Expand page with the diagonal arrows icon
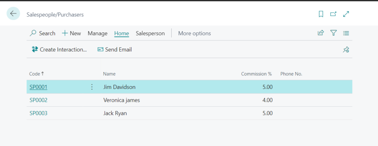The width and height of the screenshot is (378, 146). (346, 14)
